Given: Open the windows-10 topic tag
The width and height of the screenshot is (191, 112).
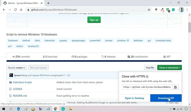Looking at the screenshot, I should point(123,40).
